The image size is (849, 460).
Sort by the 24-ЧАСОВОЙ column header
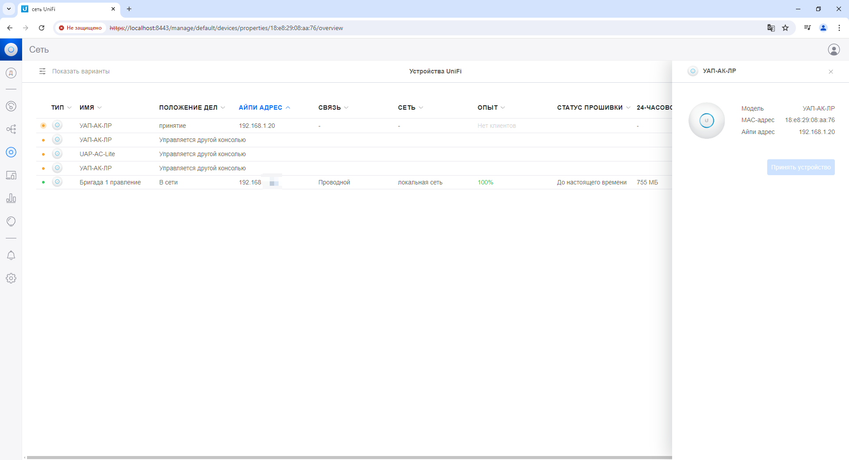654,107
